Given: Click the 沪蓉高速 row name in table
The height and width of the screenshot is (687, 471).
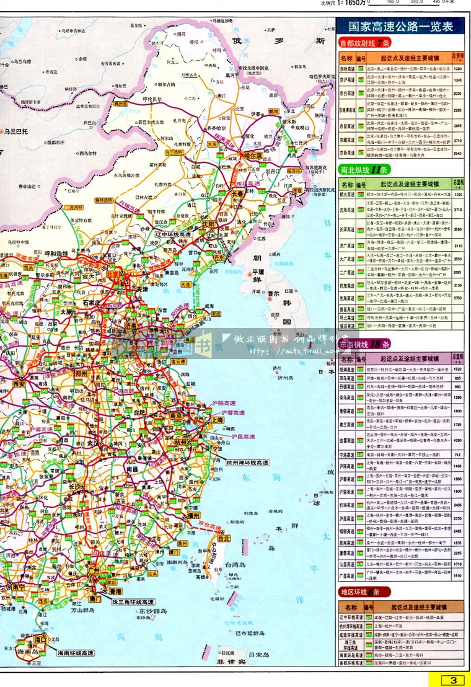Looking at the screenshot, I should 347,479.
